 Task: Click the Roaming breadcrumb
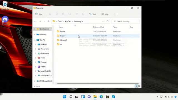click(78, 21)
